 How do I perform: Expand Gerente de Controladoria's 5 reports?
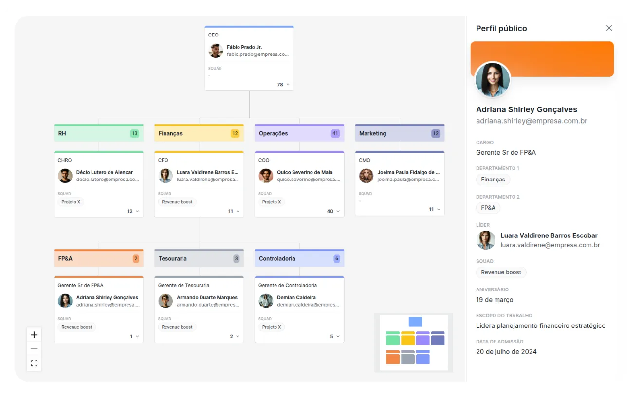tap(338, 336)
